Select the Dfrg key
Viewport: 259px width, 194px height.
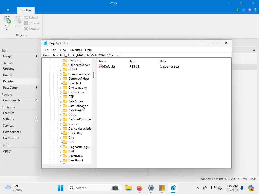point(71,137)
